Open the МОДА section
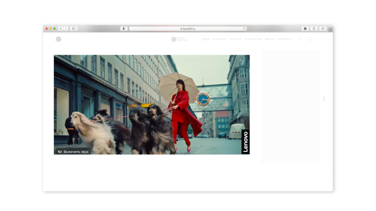The image size is (376, 211). pos(205,39)
